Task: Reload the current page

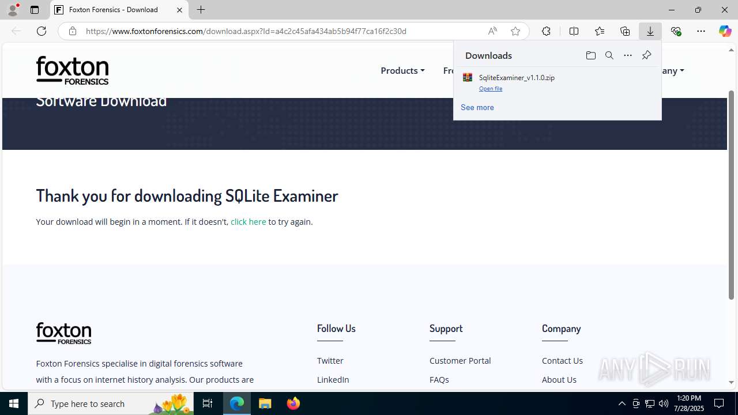Action: tap(42, 31)
